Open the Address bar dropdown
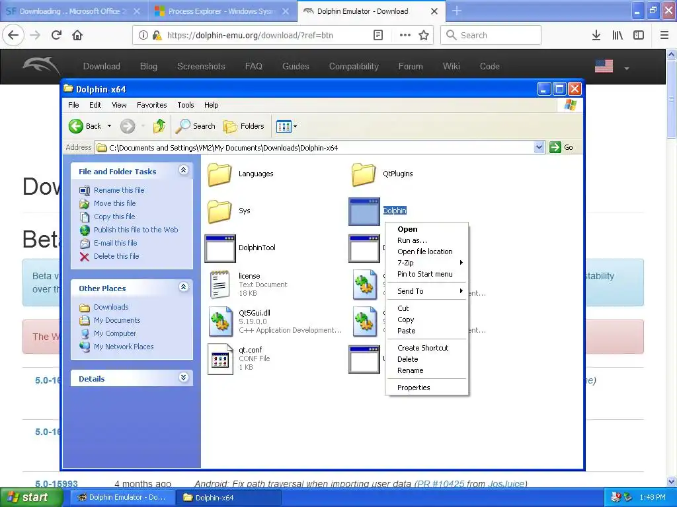Viewport: 677px width, 507px height. click(x=539, y=147)
